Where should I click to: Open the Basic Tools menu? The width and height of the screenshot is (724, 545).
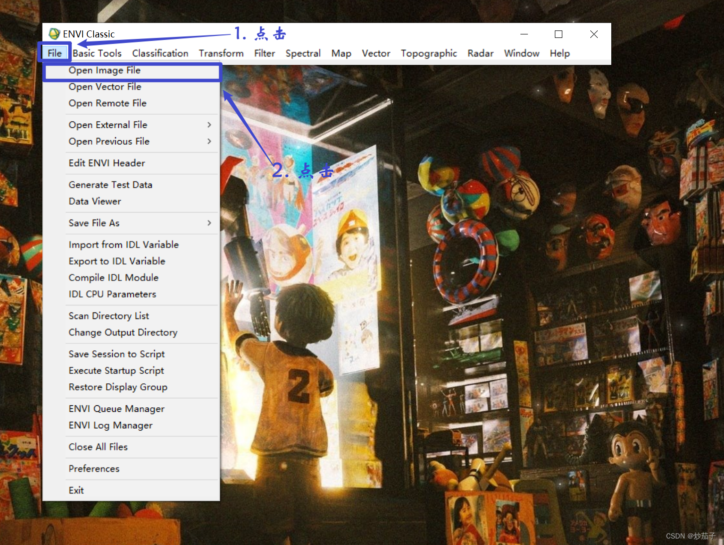97,53
